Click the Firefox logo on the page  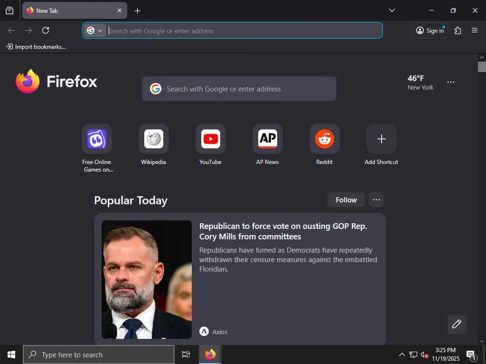click(x=57, y=82)
